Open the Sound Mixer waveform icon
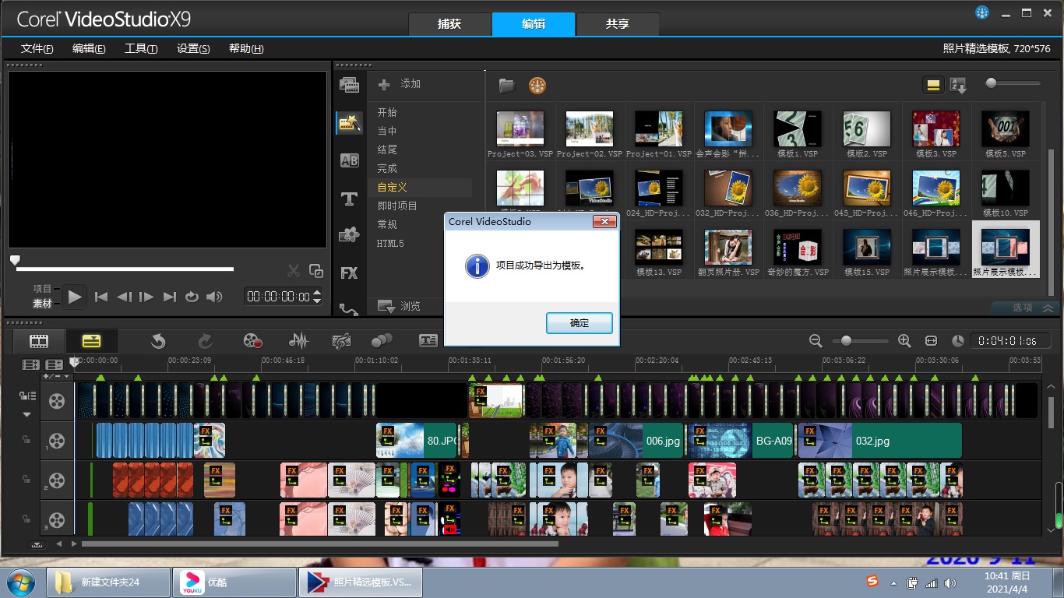Image resolution: width=1064 pixels, height=598 pixels. pos(298,341)
